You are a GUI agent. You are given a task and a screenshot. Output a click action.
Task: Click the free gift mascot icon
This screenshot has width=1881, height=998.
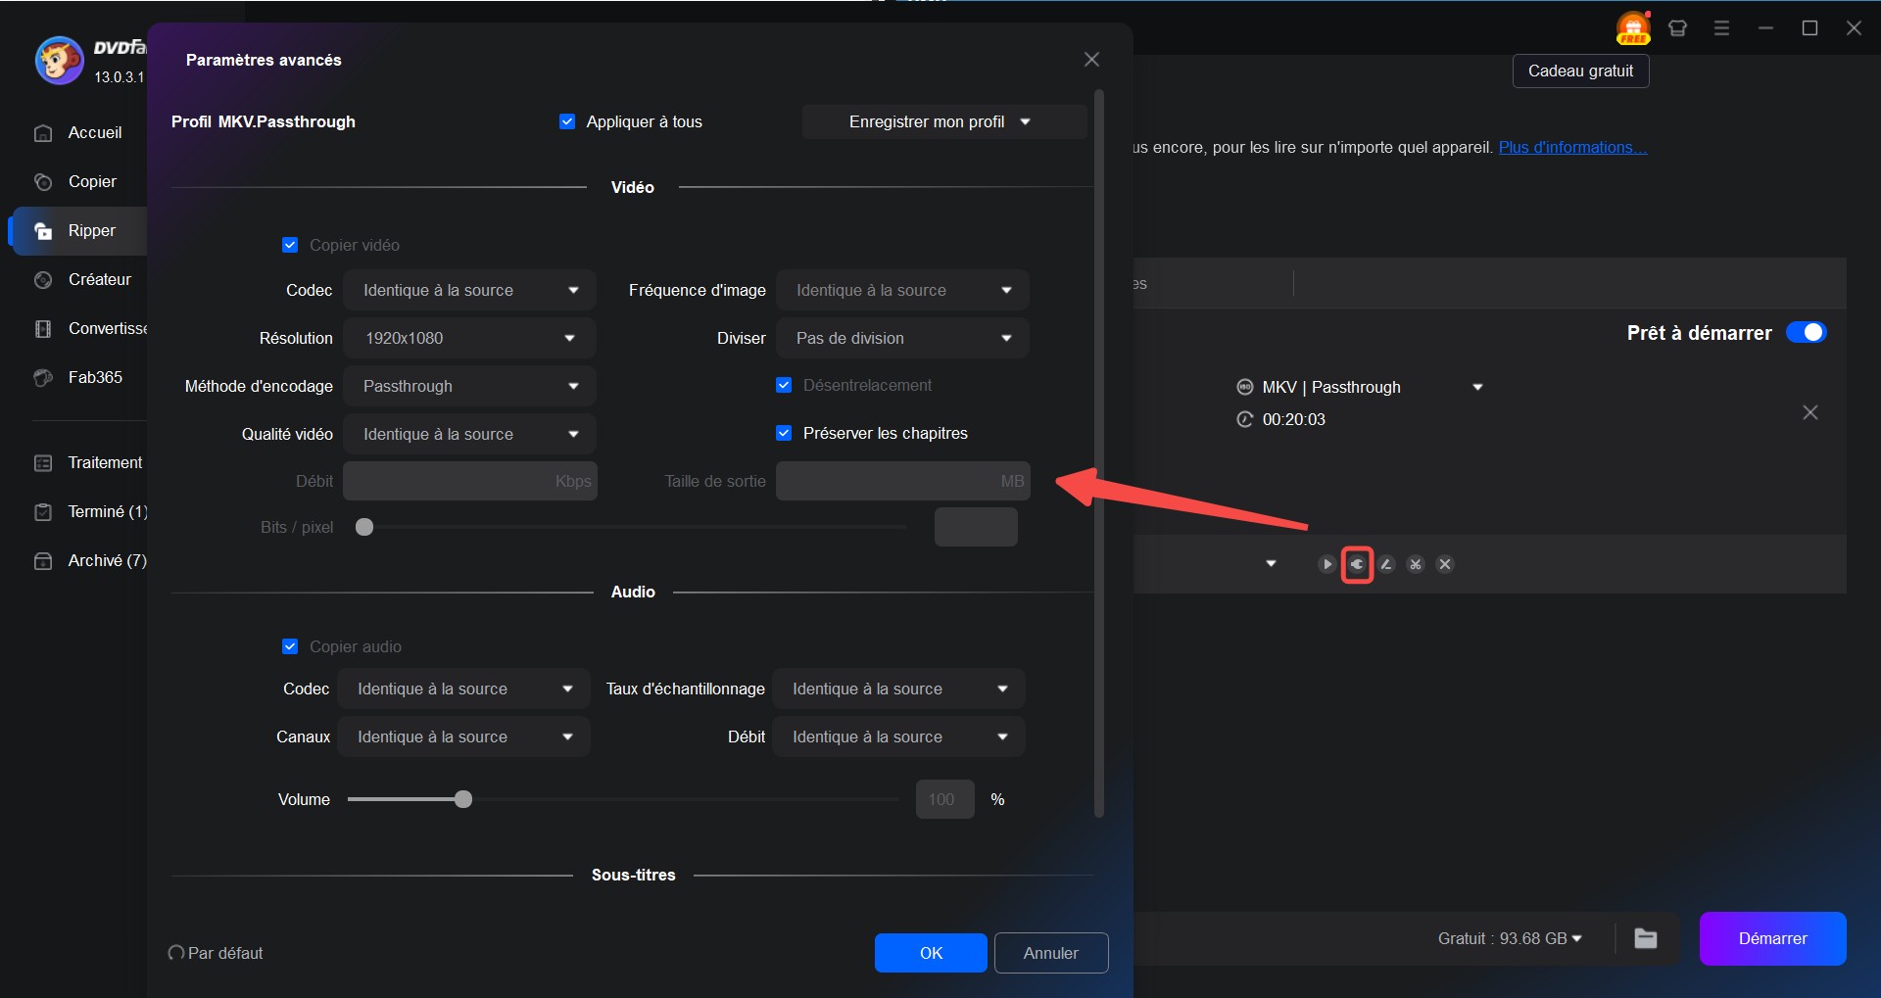[1633, 28]
